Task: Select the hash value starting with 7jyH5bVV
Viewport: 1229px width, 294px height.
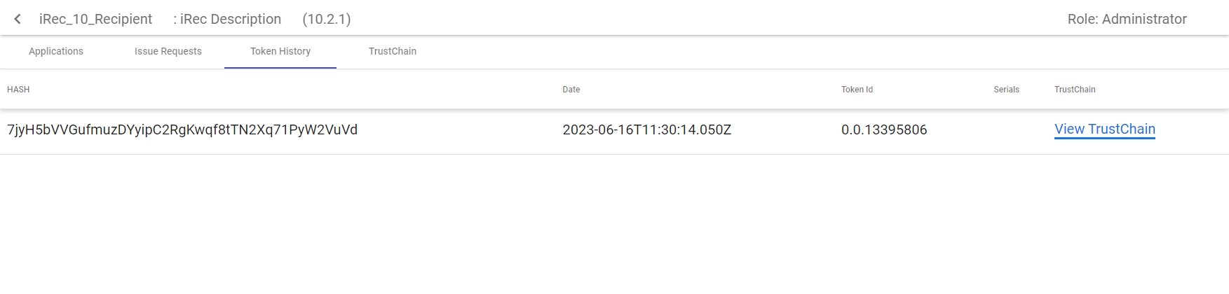Action: tap(182, 130)
